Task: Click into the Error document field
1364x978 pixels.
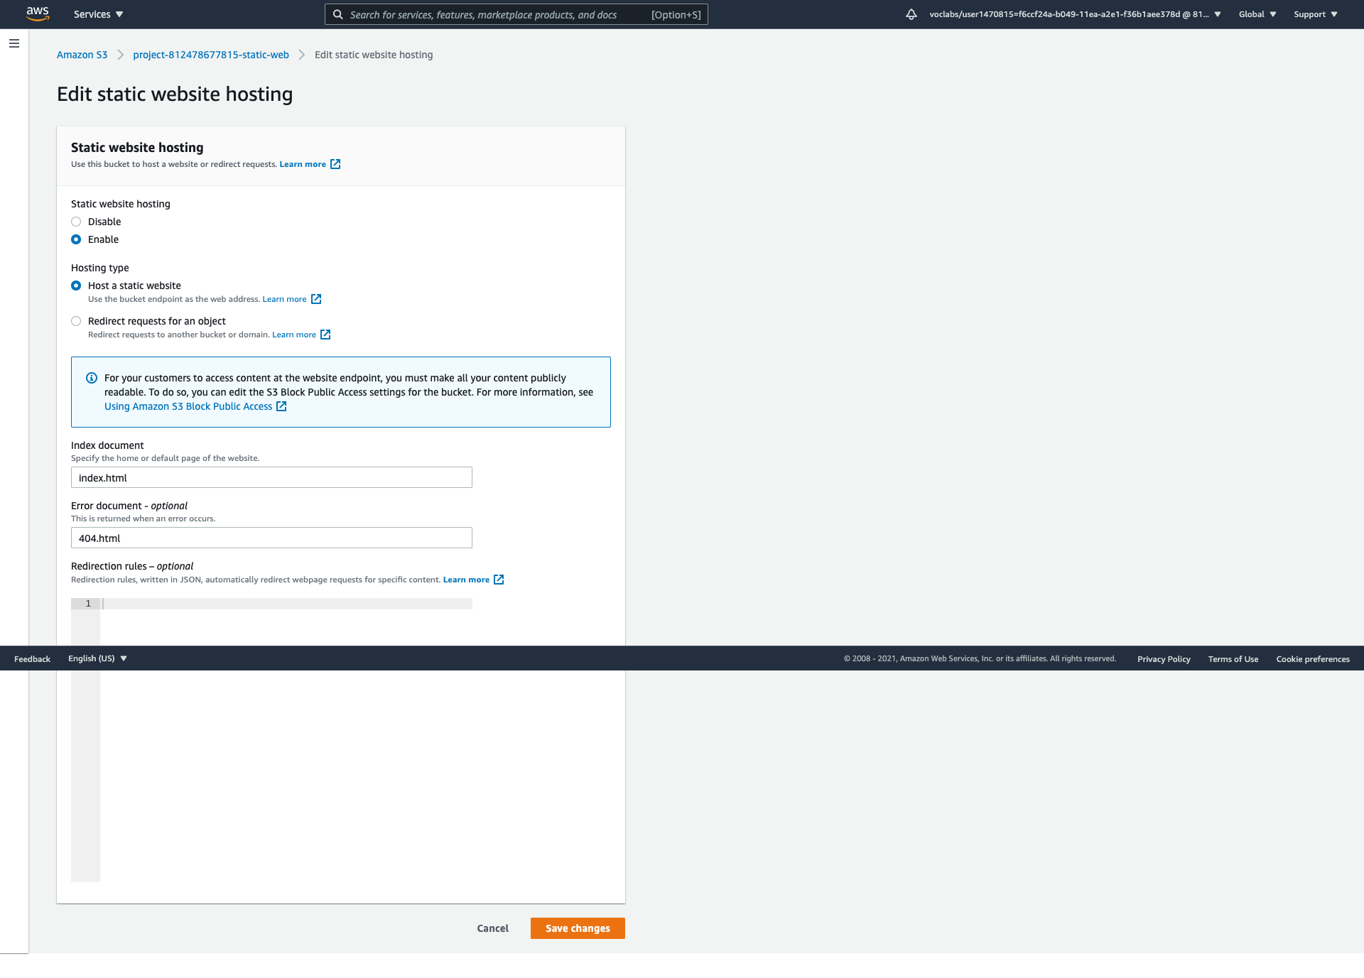Action: point(271,538)
